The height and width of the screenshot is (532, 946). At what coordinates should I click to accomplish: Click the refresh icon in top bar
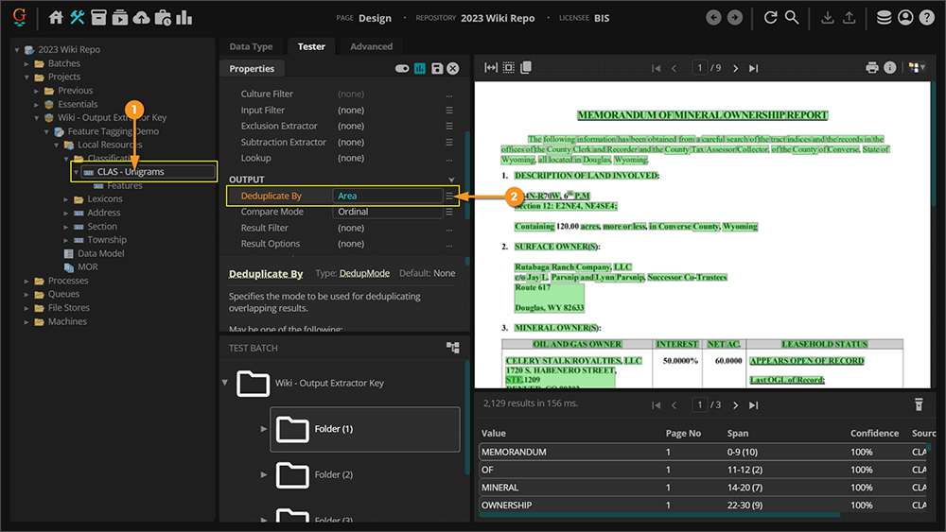tap(770, 18)
